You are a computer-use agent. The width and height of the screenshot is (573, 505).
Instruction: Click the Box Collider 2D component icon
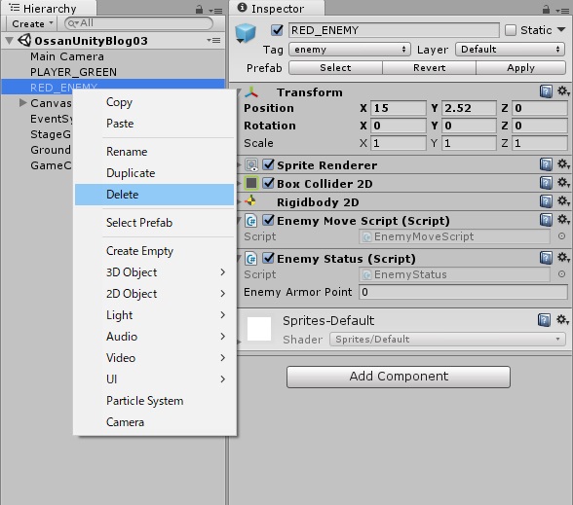pyautogui.click(x=251, y=183)
